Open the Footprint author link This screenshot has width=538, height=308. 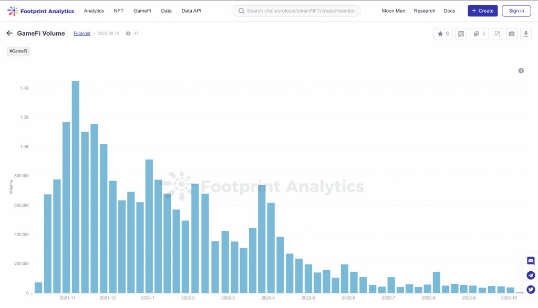point(82,33)
